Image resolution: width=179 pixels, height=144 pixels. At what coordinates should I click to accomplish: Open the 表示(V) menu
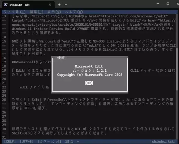54,12
